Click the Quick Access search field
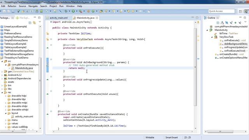Screen dimensions: 249x140 tap(221, 11)
